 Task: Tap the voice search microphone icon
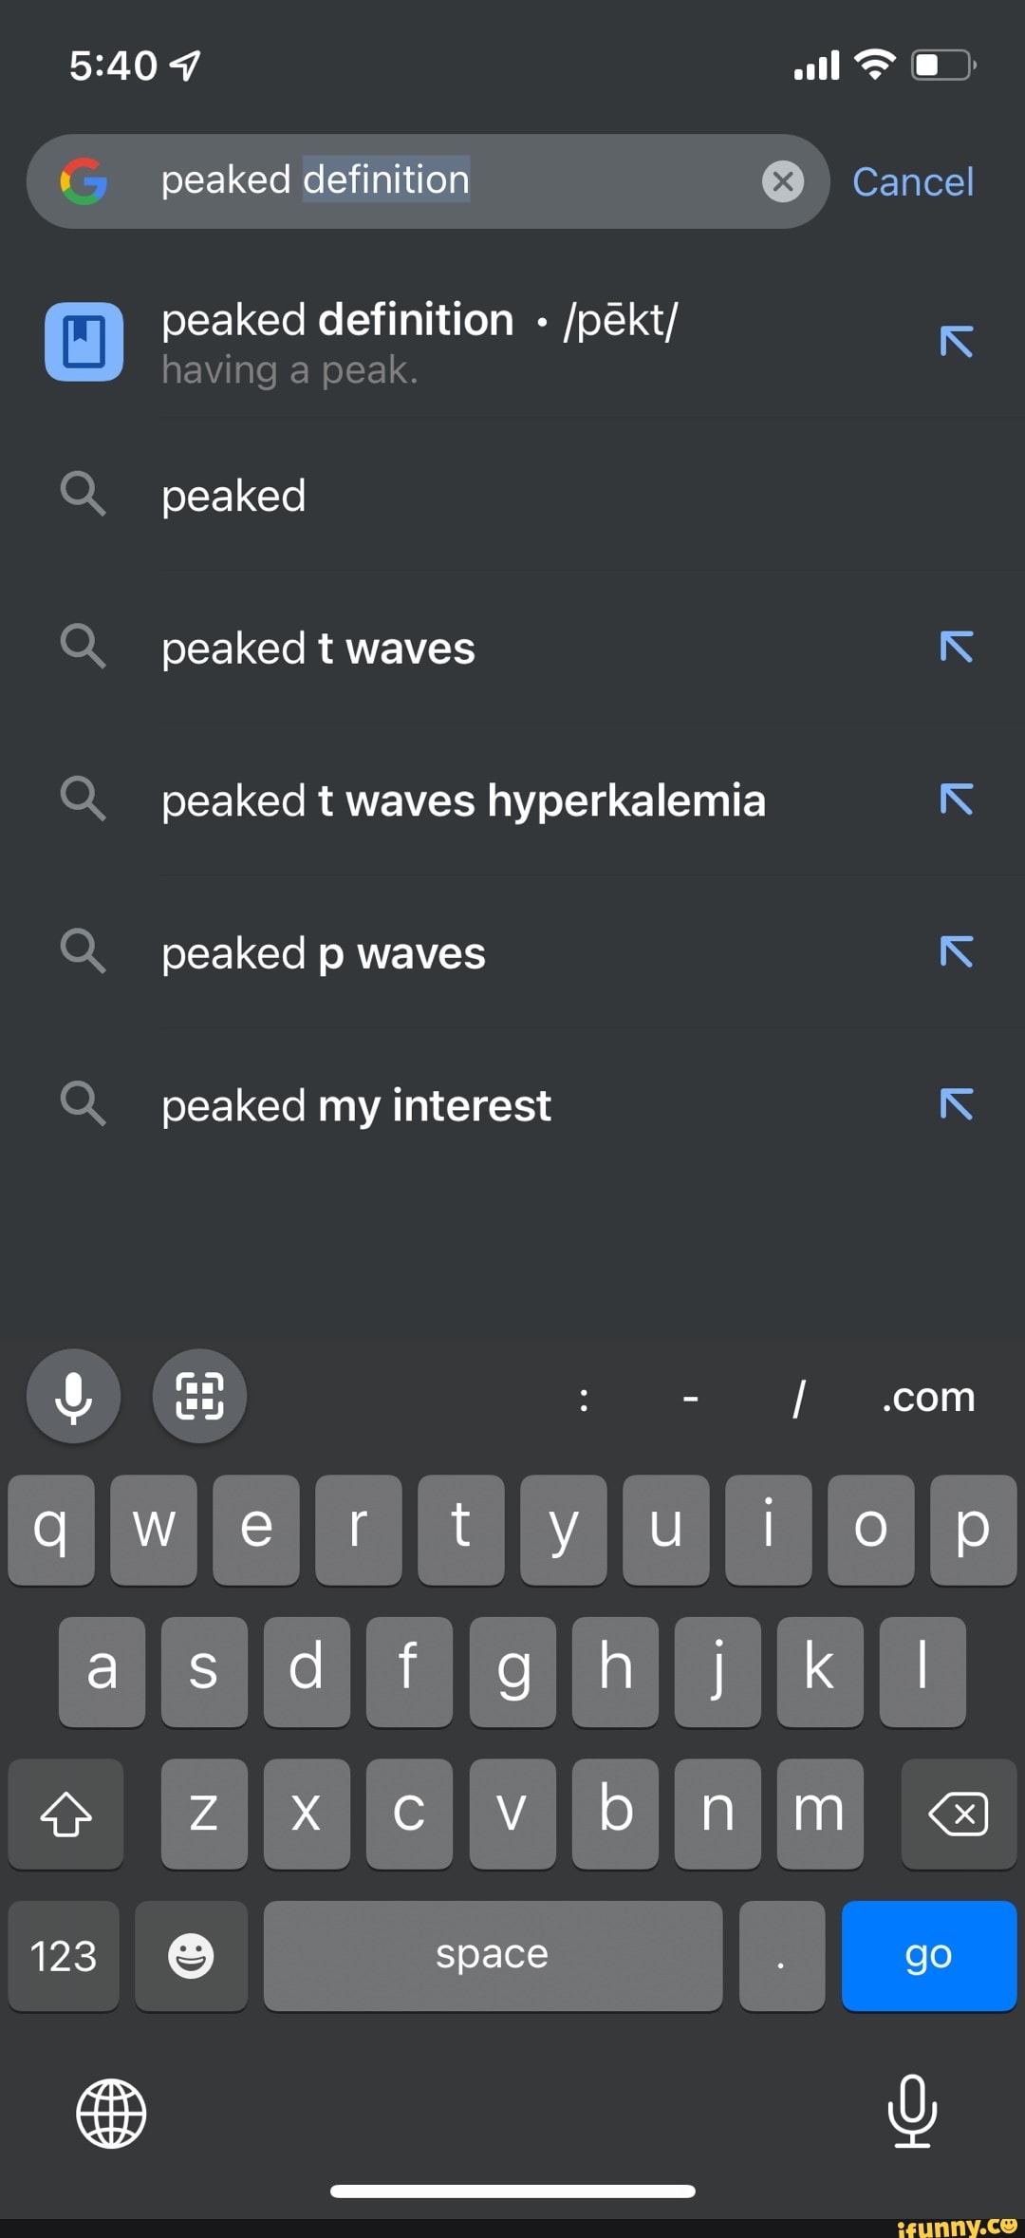click(74, 1396)
